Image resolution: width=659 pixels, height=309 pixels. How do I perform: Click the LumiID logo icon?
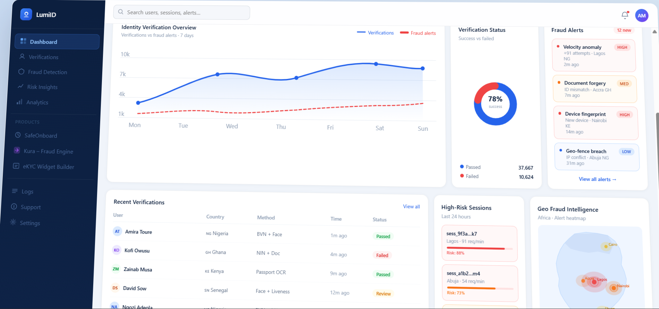pos(26,15)
